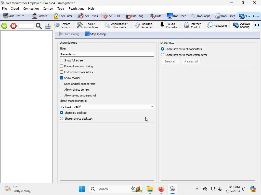
Task: Uncheck the Show toolbar checkbox
Action: pyautogui.click(x=62, y=78)
